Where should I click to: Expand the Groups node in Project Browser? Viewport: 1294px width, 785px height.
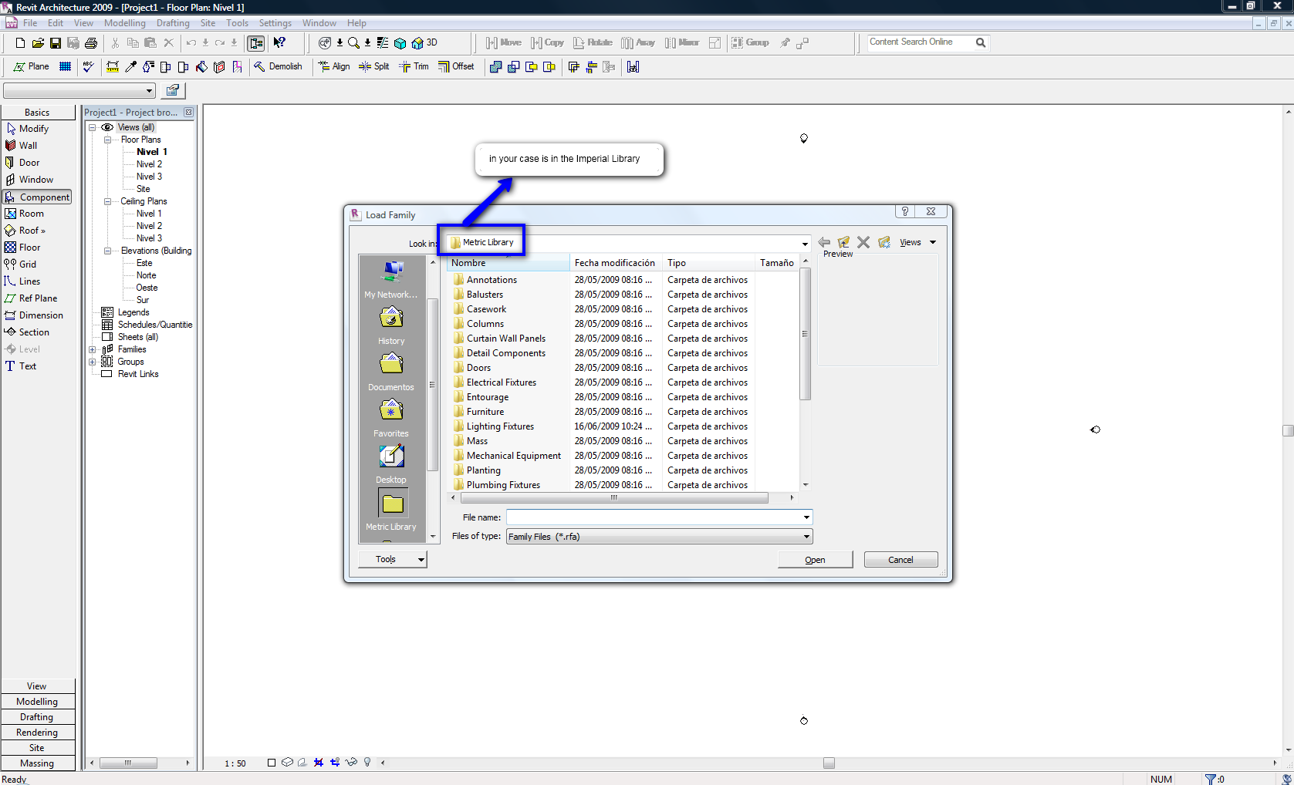(93, 362)
